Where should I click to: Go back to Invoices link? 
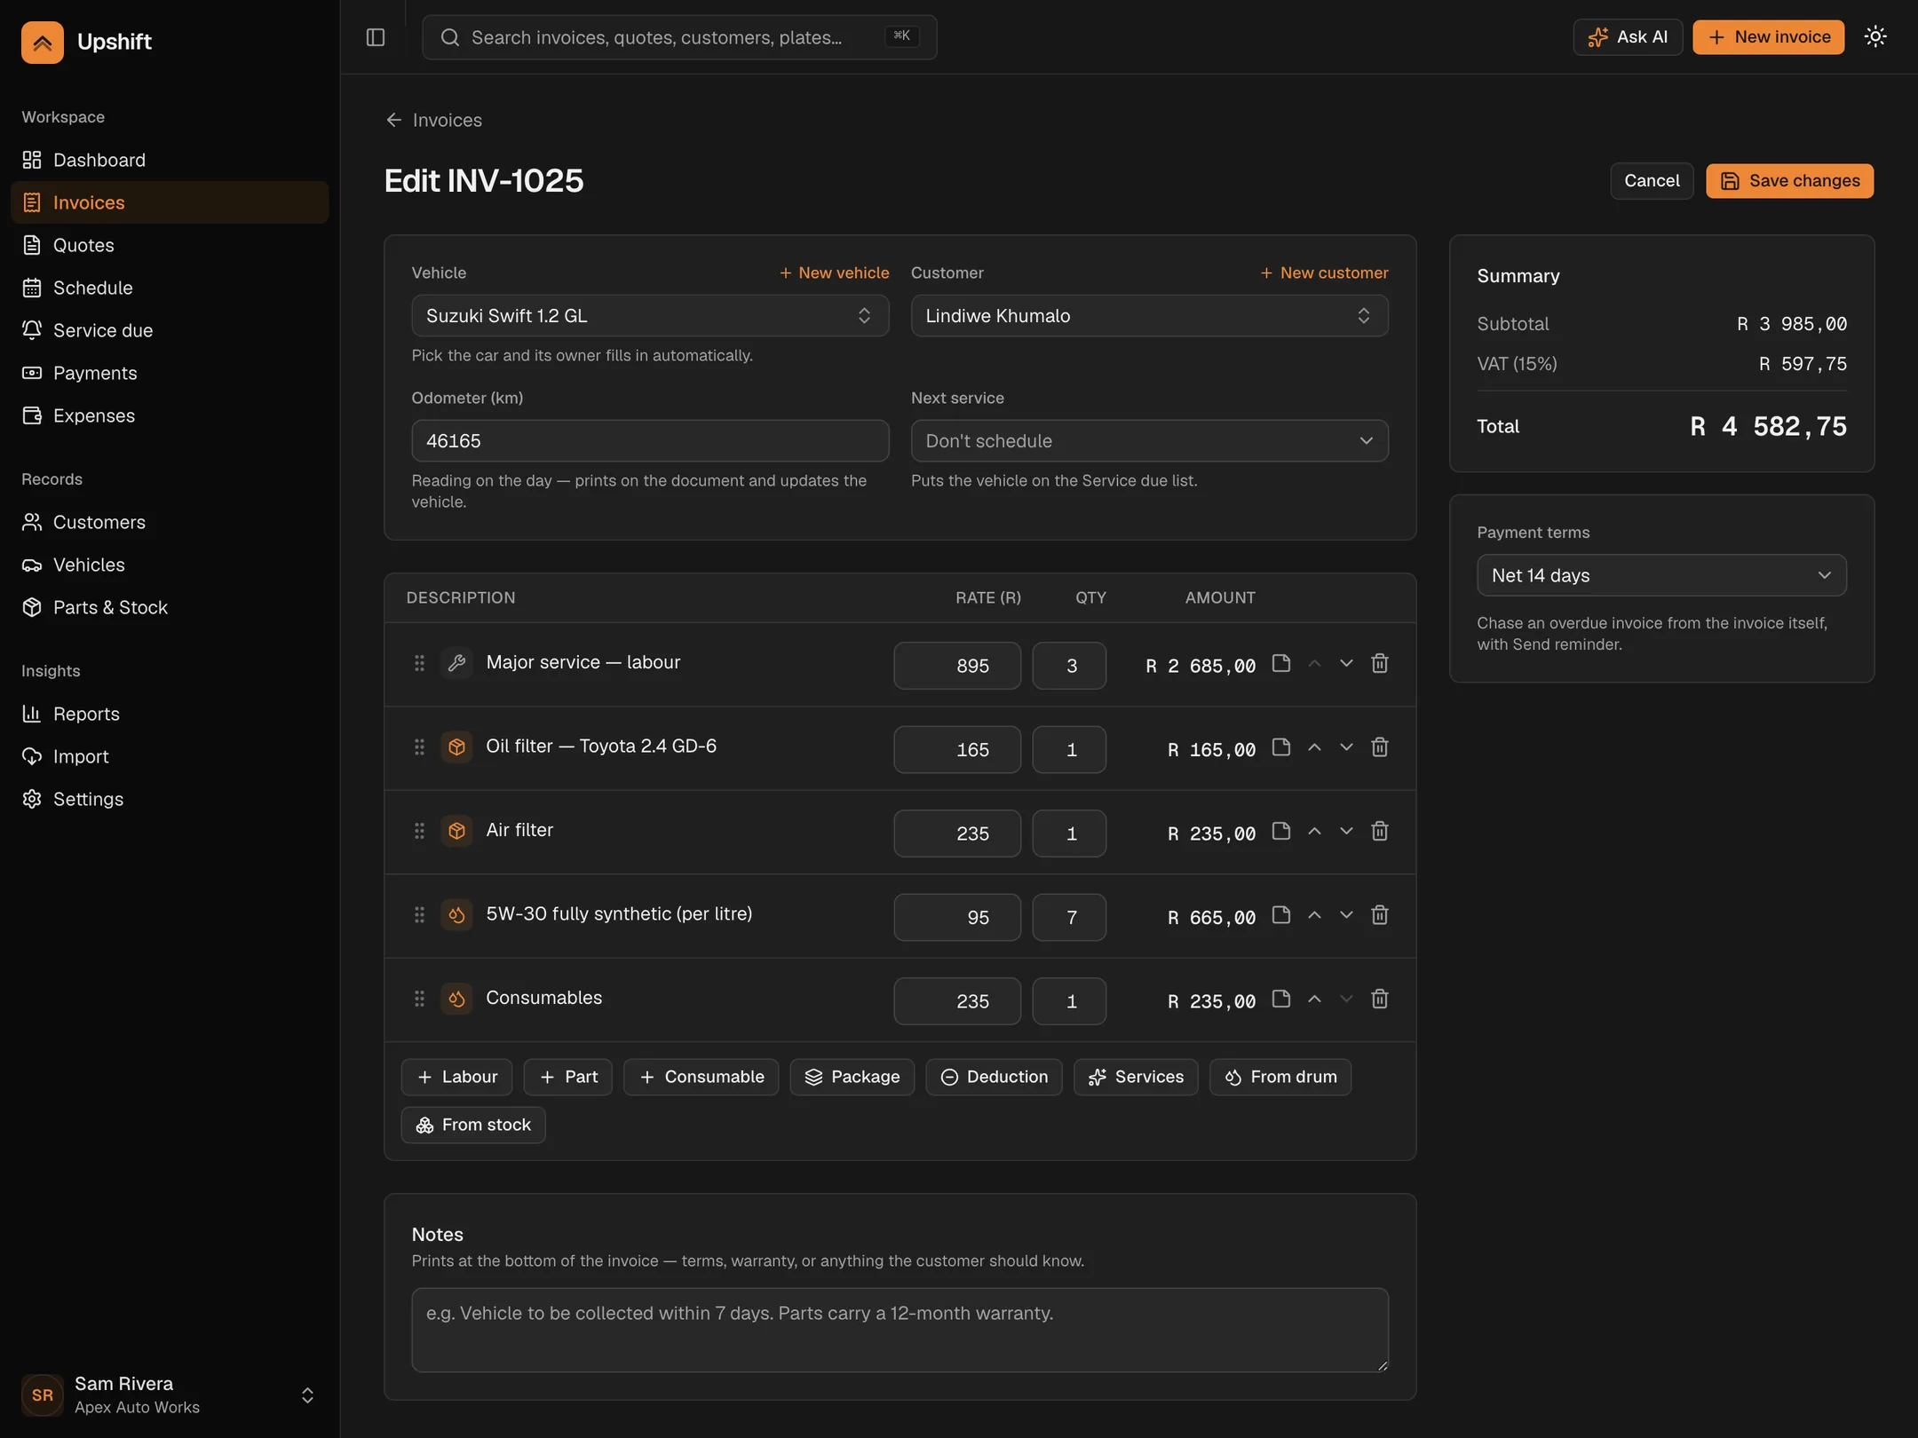click(434, 120)
